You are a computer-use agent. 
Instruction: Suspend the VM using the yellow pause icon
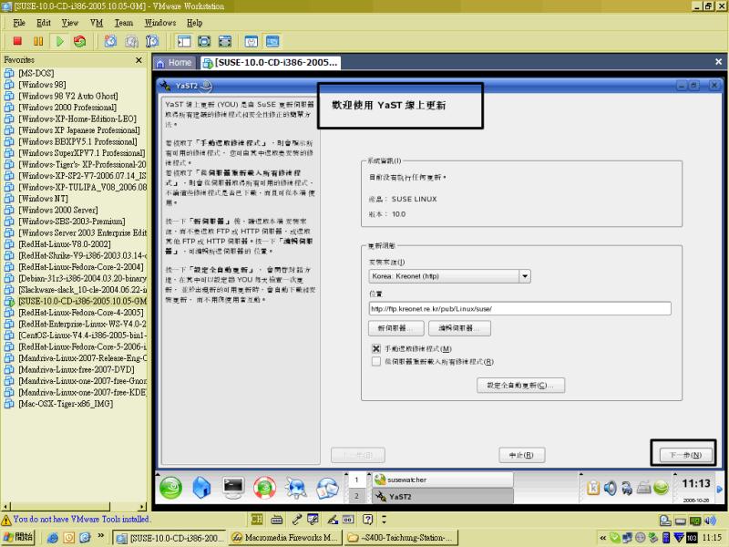[38, 41]
